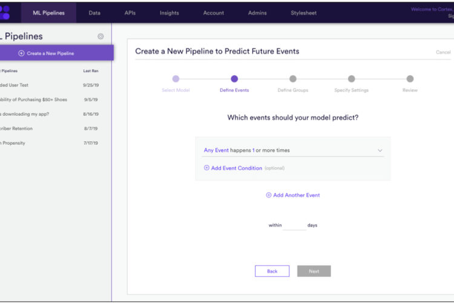Go to the Review step circle
The height and width of the screenshot is (303, 454).
(x=410, y=79)
